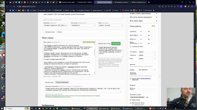This screenshot has width=197, height=110.
Task: Toggle the Рекламная статья checkbox
Action: tap(44, 32)
